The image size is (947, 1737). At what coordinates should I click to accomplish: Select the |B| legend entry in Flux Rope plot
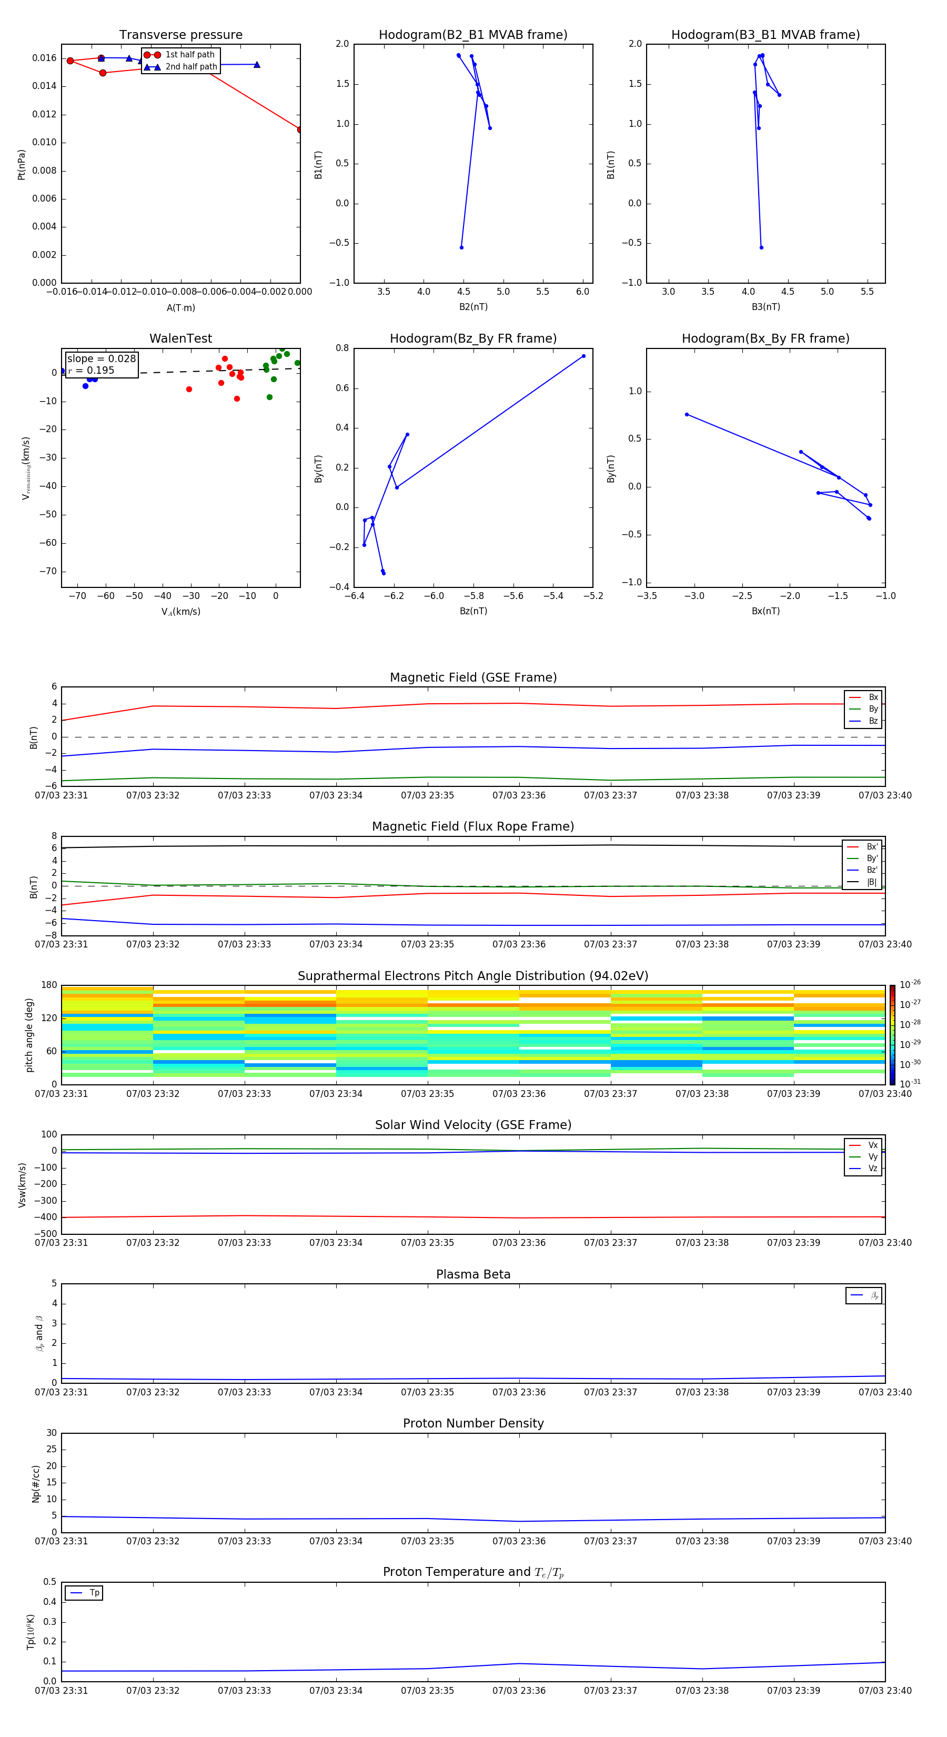coord(862,882)
